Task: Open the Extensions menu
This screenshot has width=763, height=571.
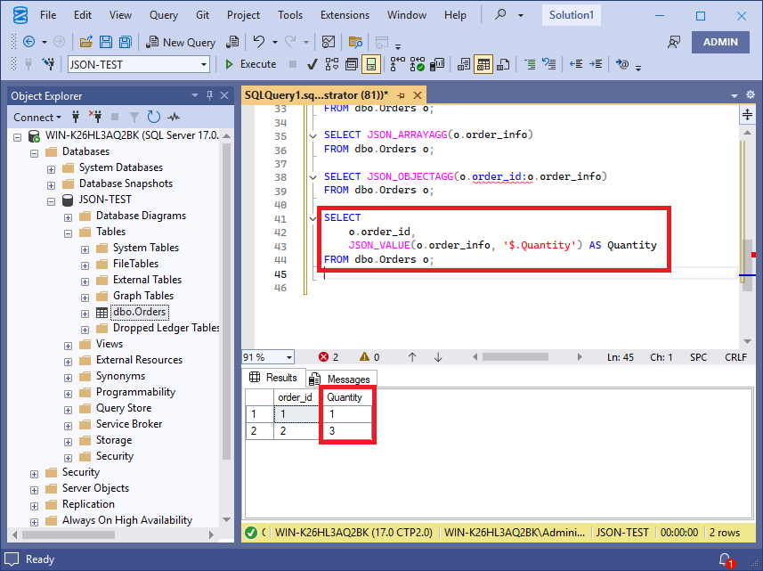Action: (345, 15)
